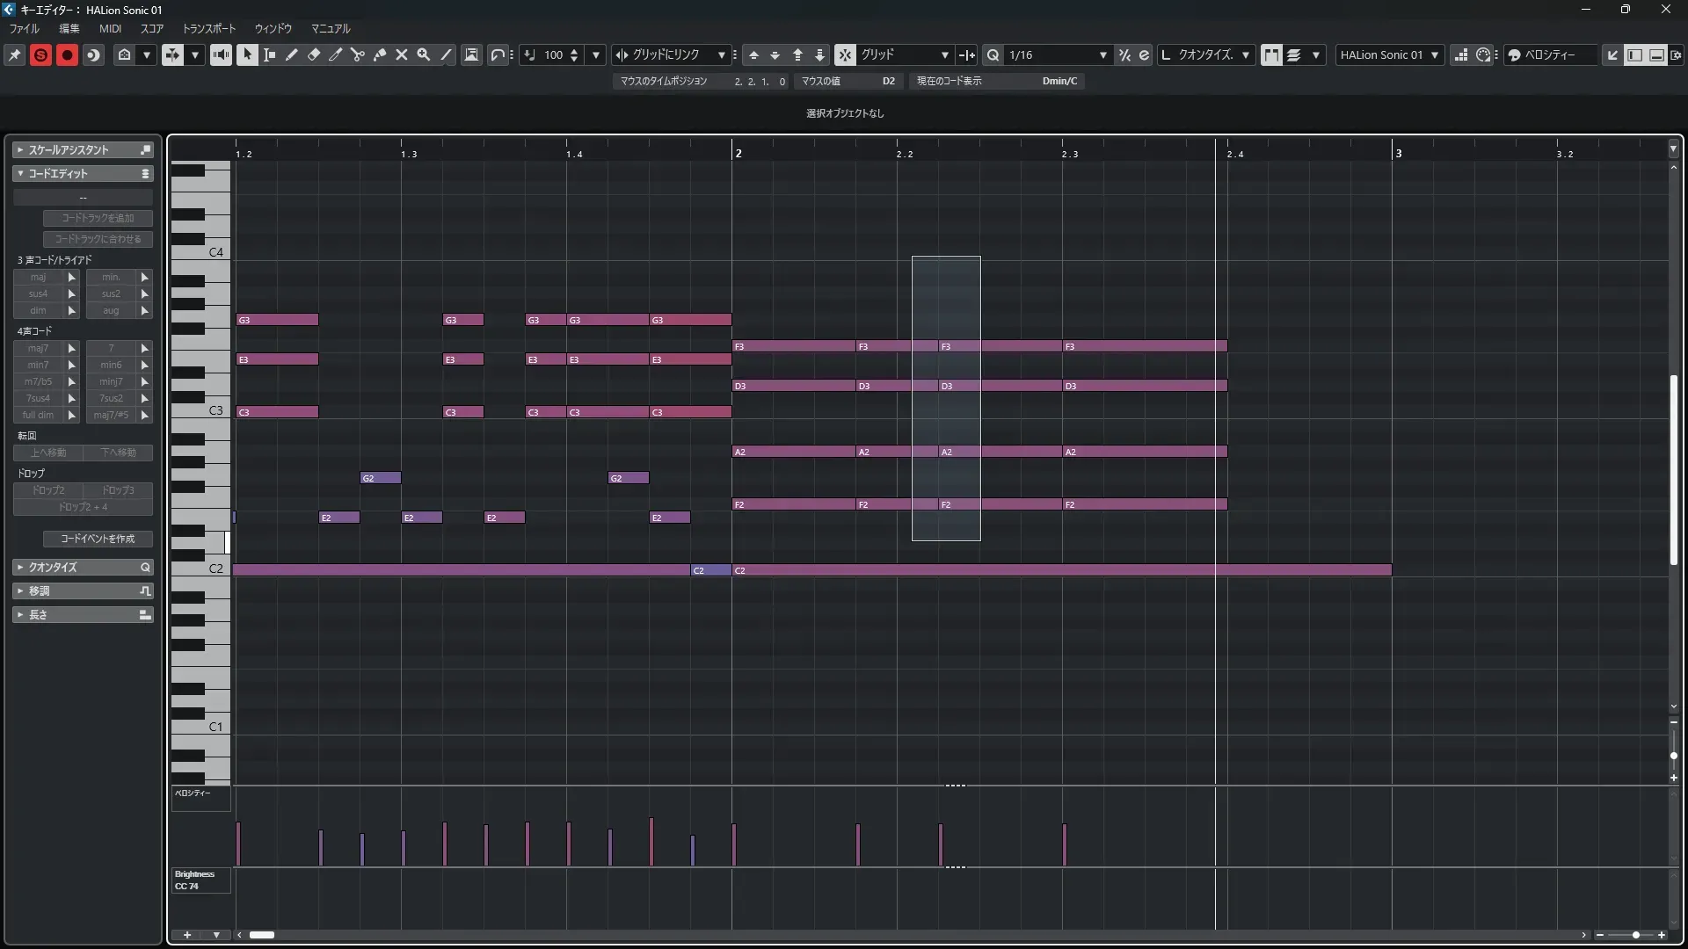
Task: Toggle Acoustic Feedback speaker button
Action: point(221,54)
